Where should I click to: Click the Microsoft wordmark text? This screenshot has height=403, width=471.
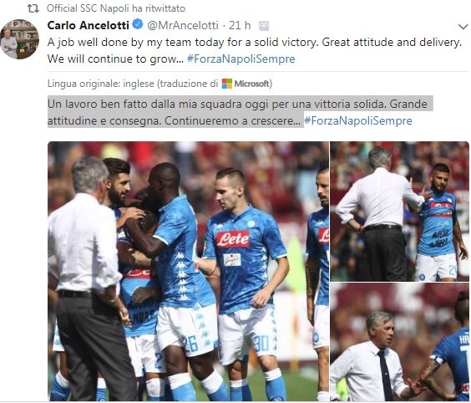point(251,84)
